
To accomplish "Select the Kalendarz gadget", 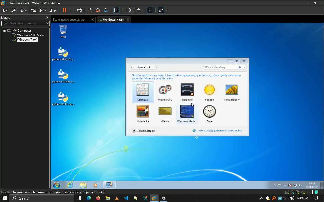I will pos(143,92).
